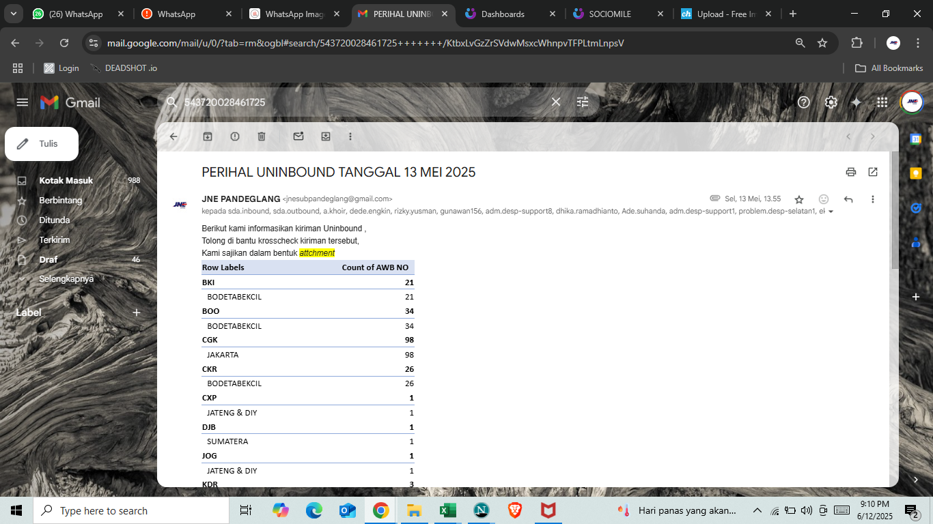
Task: Open DEADSHOT.io bookmark
Action: pos(124,68)
